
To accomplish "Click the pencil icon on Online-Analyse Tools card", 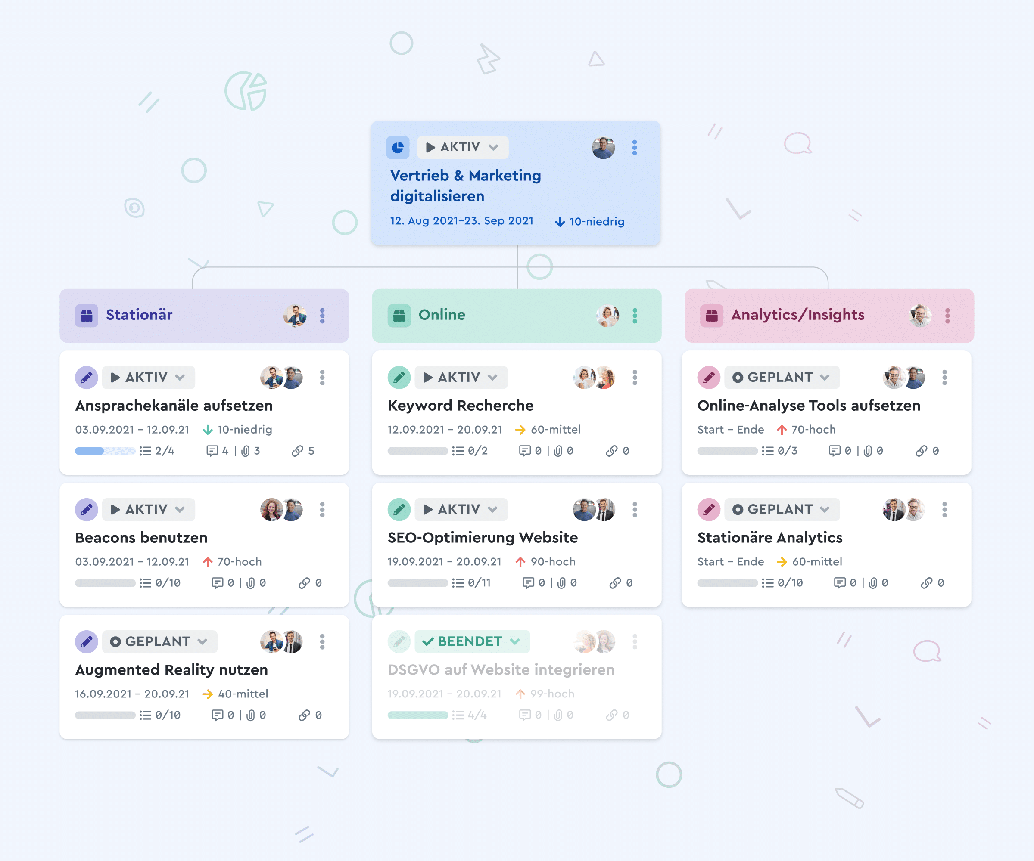I will pyautogui.click(x=709, y=378).
